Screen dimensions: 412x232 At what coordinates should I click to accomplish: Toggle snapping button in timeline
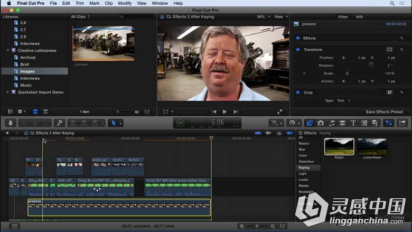pos(289,133)
